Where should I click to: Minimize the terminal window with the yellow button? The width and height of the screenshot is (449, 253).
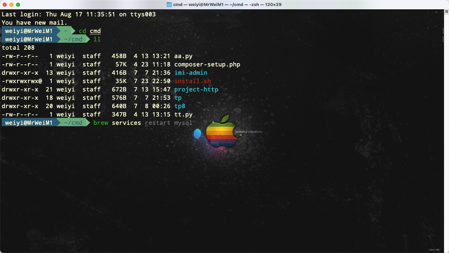click(x=11, y=5)
